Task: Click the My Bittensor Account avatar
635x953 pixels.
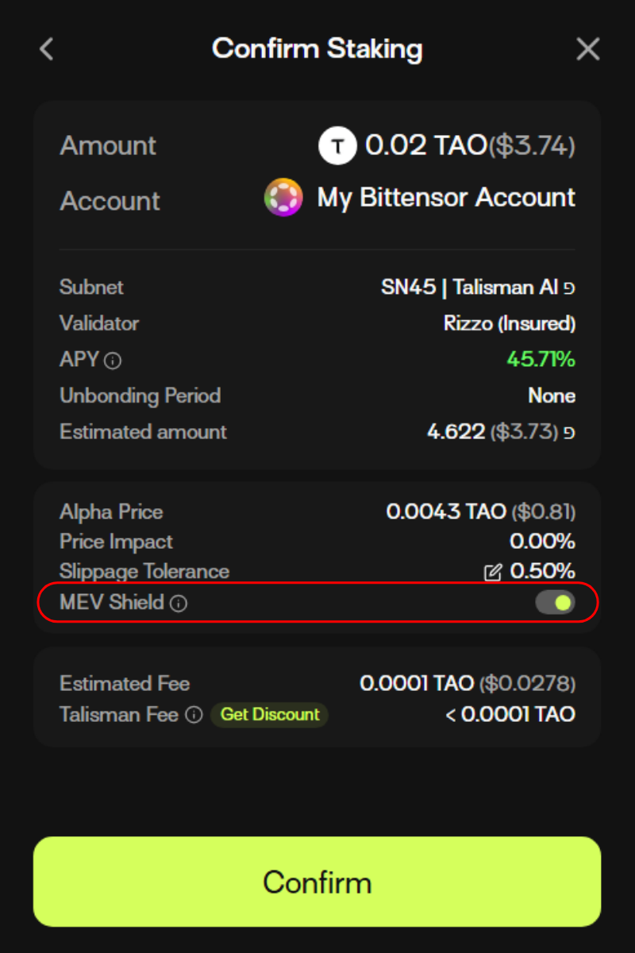Action: click(x=283, y=198)
